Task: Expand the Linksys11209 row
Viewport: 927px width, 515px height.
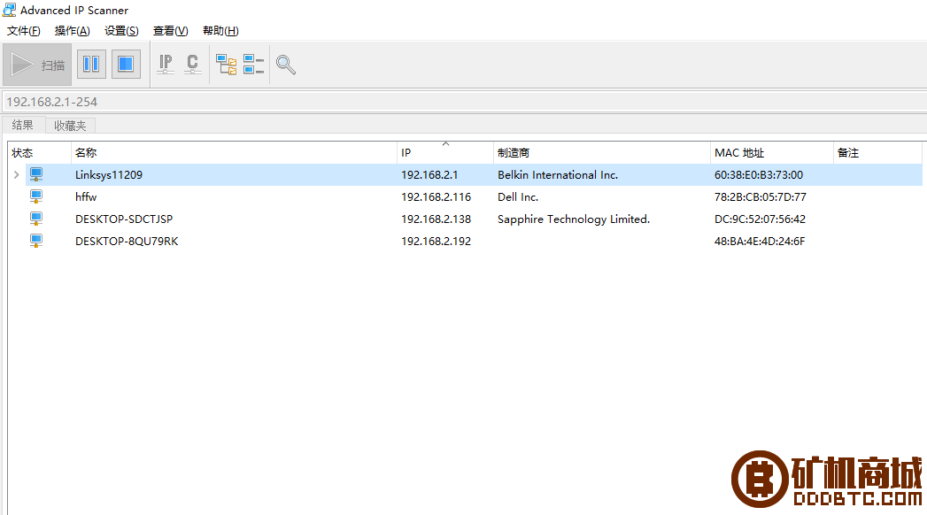Action: (17, 175)
